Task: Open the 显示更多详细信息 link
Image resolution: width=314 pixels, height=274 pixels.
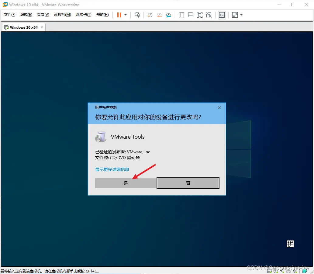Action: 112,169
